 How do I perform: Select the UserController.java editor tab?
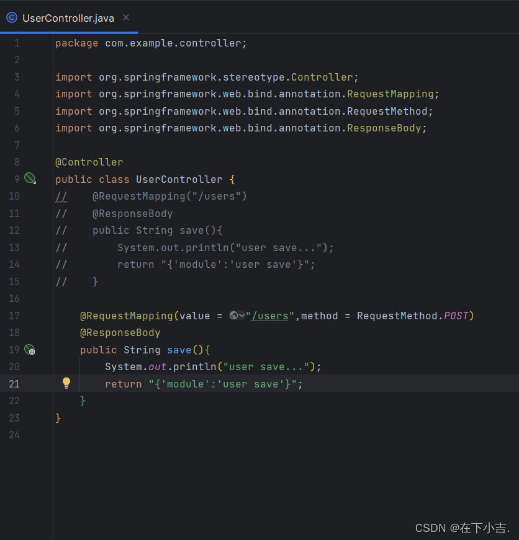click(69, 18)
